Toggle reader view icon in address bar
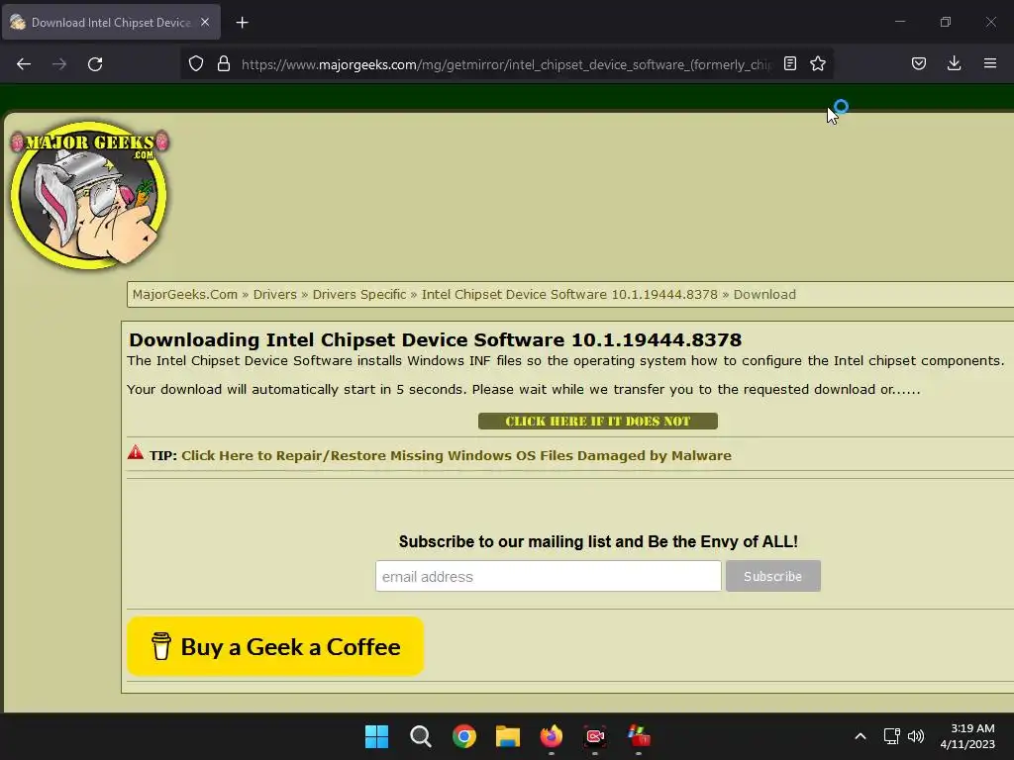This screenshot has height=760, width=1014. tap(789, 64)
